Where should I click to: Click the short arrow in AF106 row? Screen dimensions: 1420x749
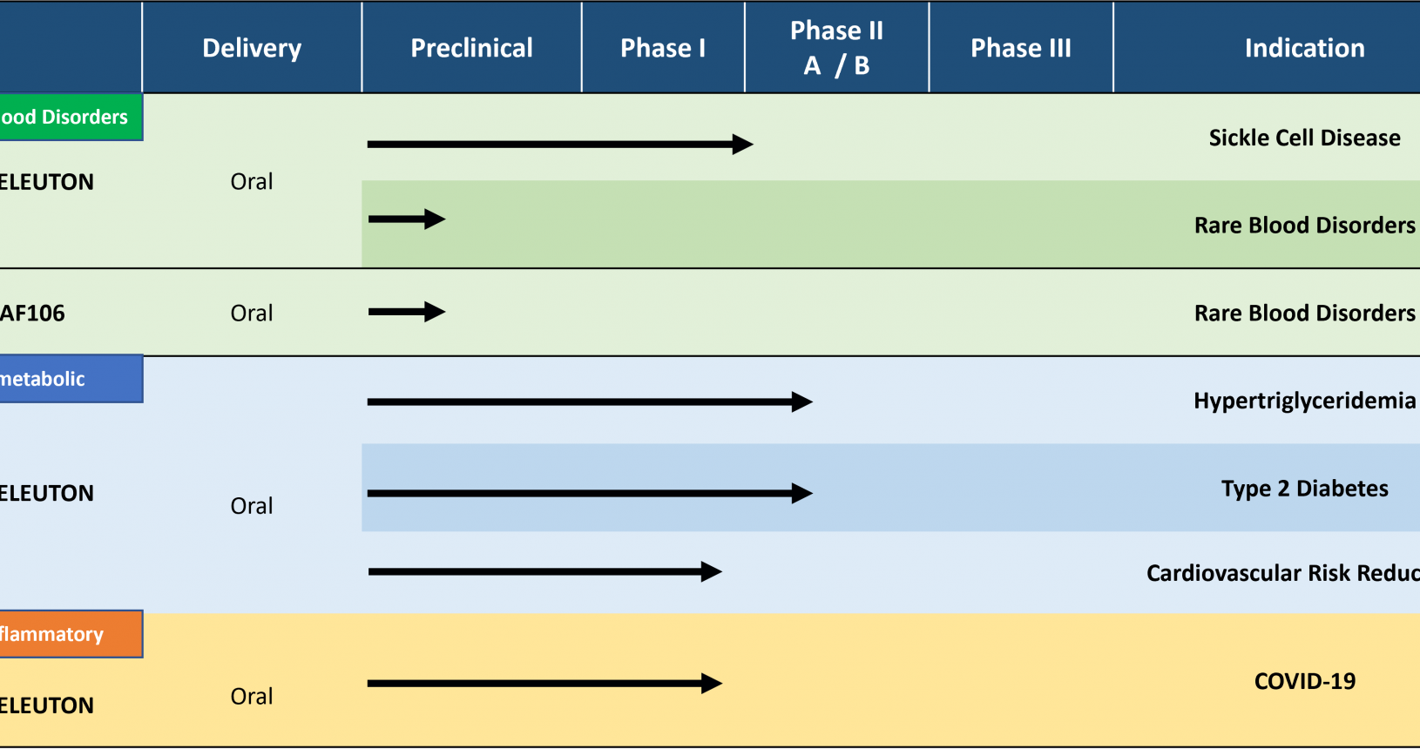coord(407,312)
